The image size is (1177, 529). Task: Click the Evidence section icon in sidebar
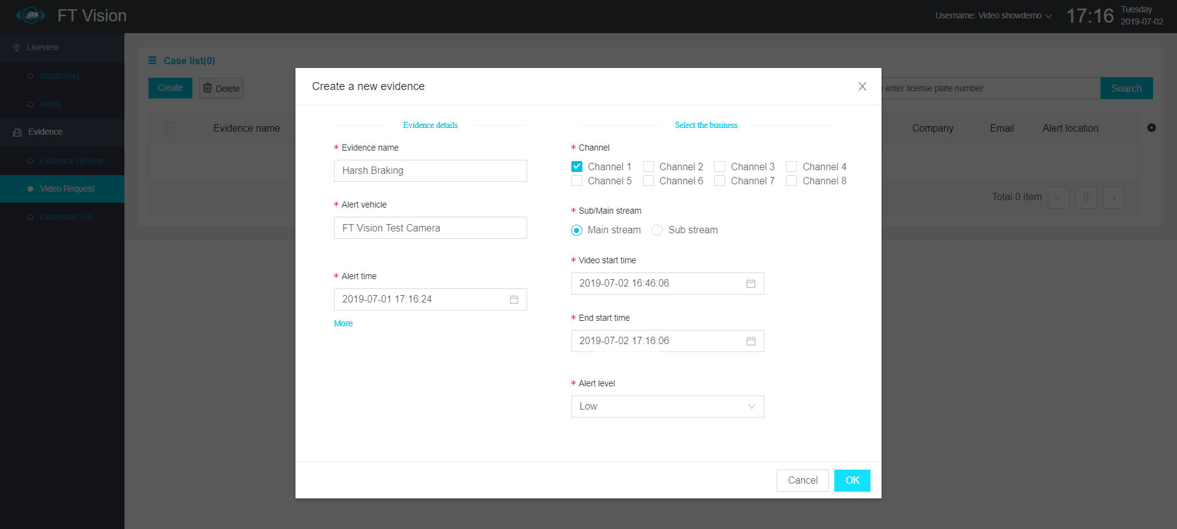pos(17,132)
